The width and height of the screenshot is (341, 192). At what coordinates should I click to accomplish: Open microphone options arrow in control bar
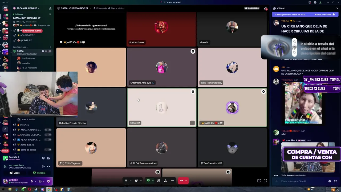tap(131, 181)
